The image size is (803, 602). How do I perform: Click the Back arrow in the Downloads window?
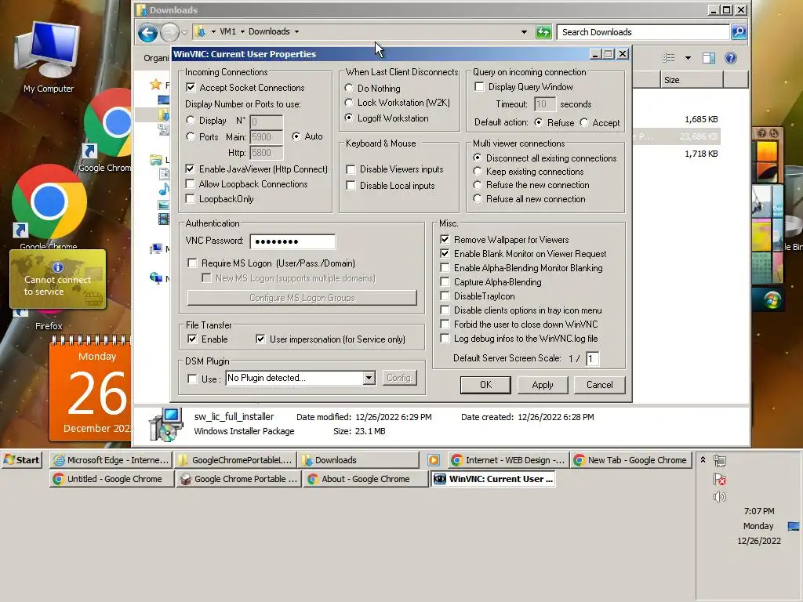click(147, 33)
